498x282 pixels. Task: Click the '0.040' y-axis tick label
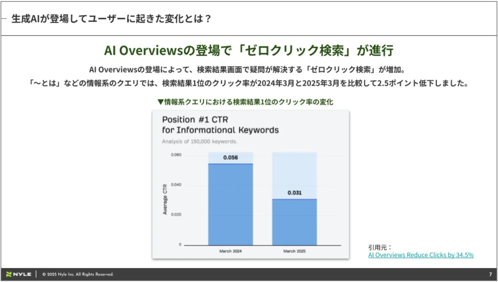(176, 185)
